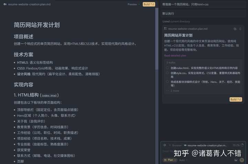The image size is (248, 164).
Task: Click the Build button in the editor header
Action: click(149, 4)
